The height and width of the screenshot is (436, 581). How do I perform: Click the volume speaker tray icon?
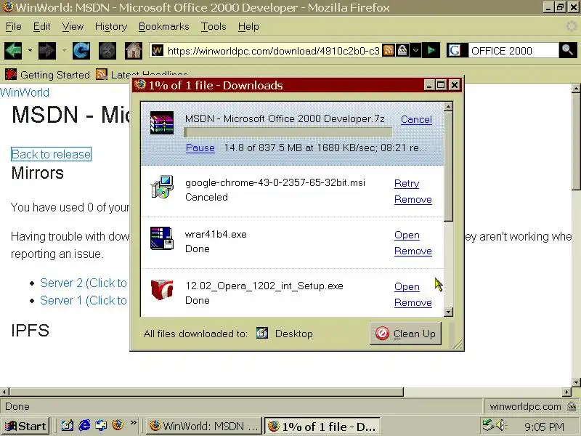click(500, 424)
